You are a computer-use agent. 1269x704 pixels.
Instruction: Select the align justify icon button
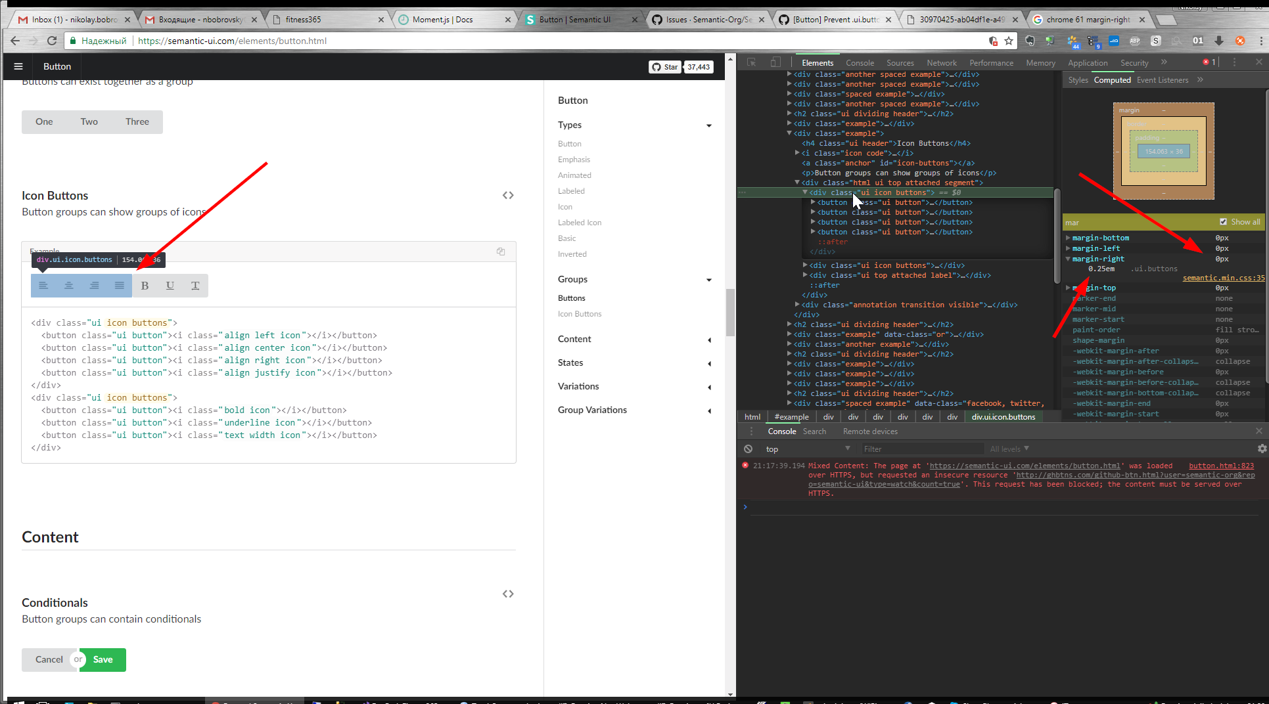tap(119, 285)
